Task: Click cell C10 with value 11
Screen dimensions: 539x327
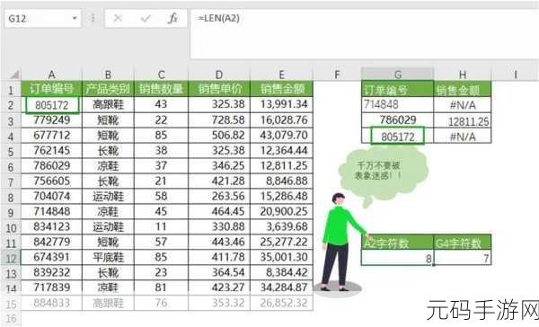Action: click(161, 226)
